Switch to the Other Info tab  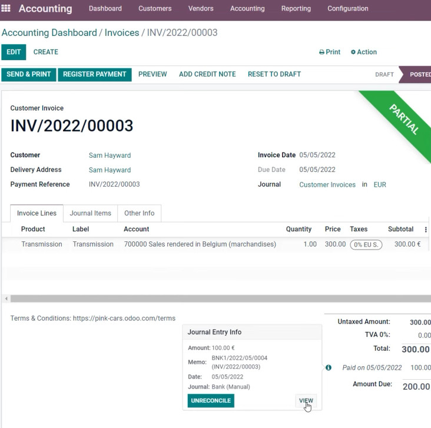tap(140, 213)
